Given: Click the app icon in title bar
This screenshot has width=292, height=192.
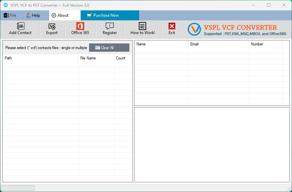Looking at the screenshot, I should click(6, 5).
